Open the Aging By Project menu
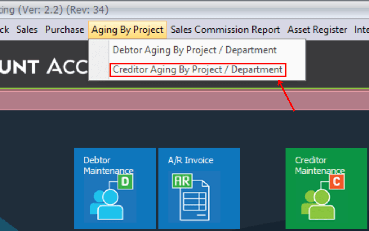 coord(127,29)
